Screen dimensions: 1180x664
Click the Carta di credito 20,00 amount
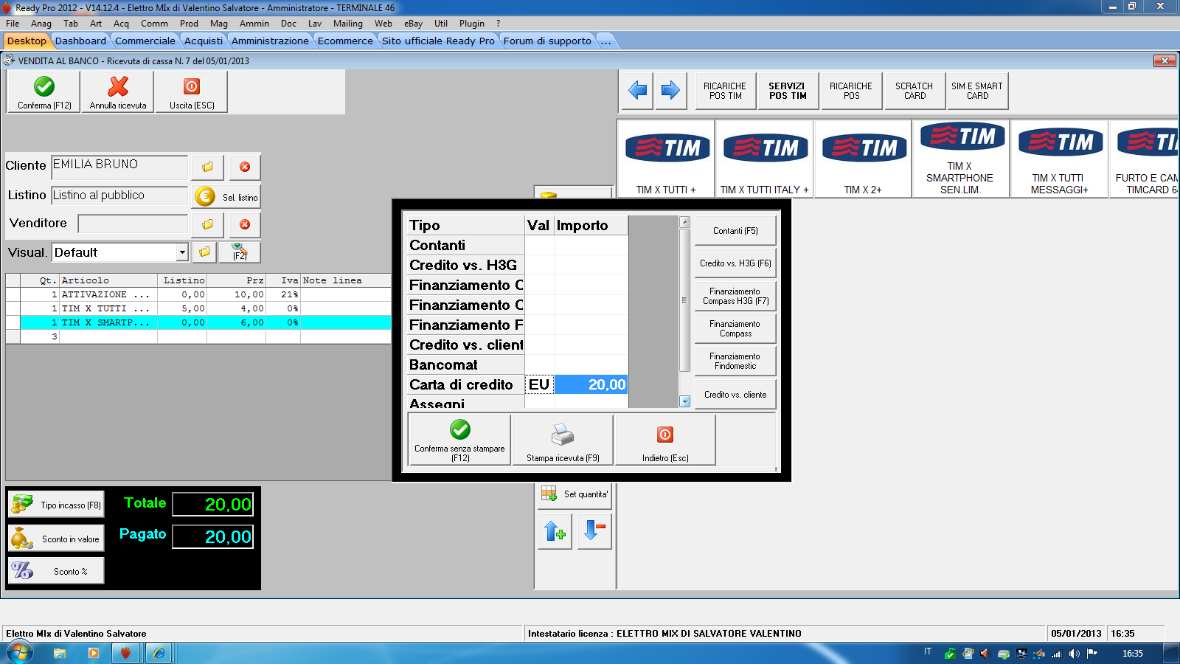pyautogui.click(x=591, y=384)
